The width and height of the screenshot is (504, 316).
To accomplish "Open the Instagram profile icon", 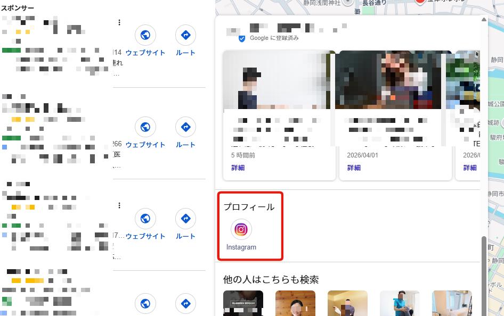I will click(241, 229).
